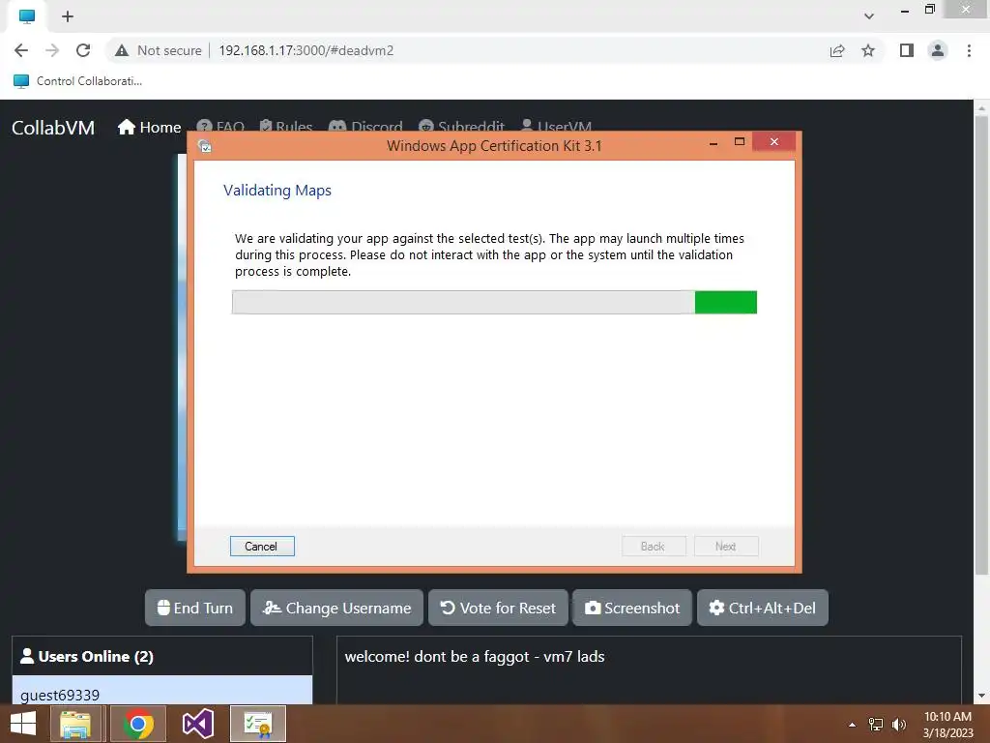Click the disabled Back button

click(x=654, y=547)
